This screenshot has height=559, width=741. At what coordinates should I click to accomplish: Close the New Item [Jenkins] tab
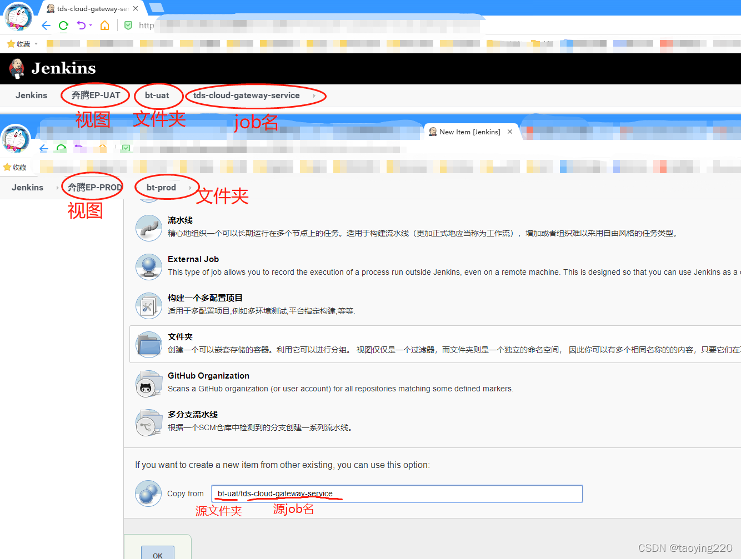click(x=510, y=132)
